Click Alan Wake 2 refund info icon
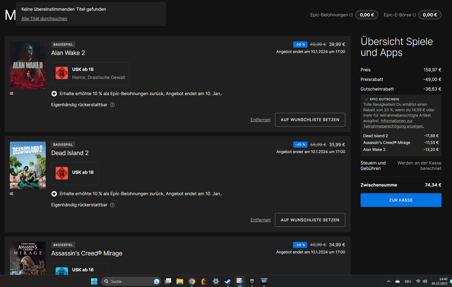The height and width of the screenshot is (287, 452). point(112,105)
